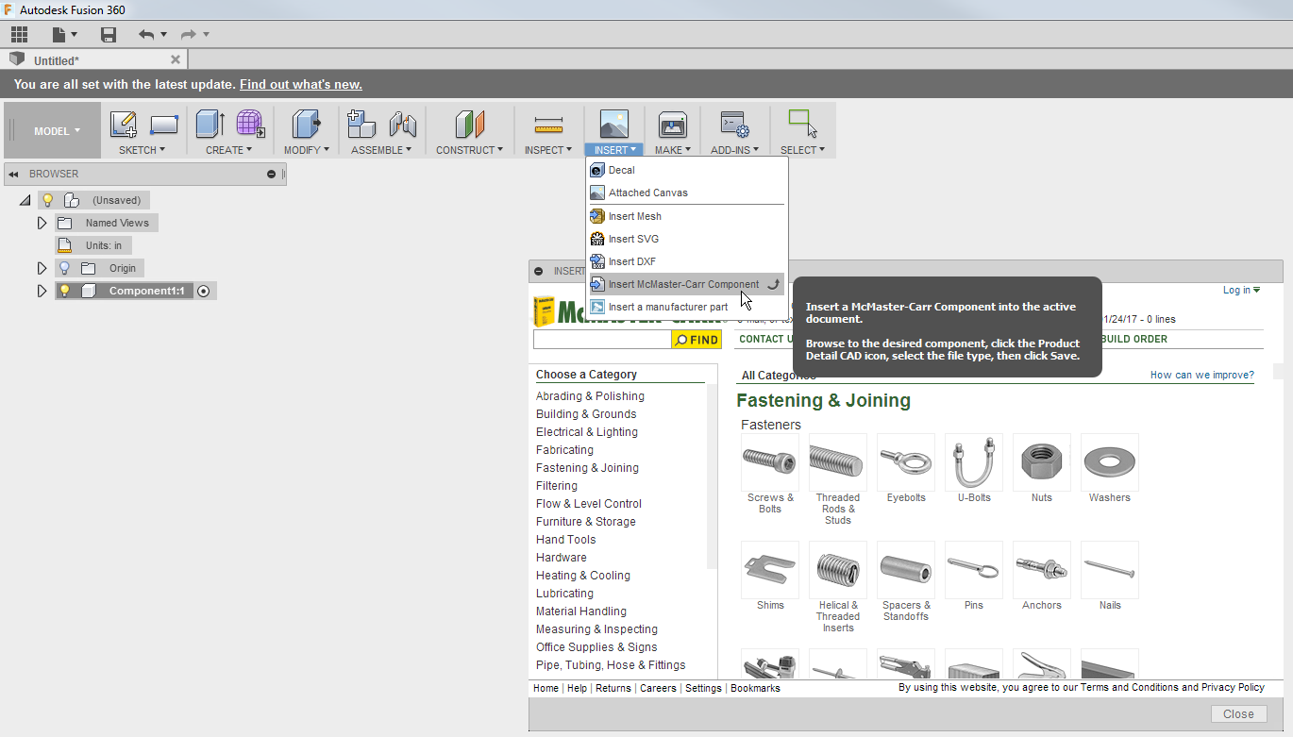Select the Press Pull modify icon
The image size is (1293, 737).
[x=306, y=124]
